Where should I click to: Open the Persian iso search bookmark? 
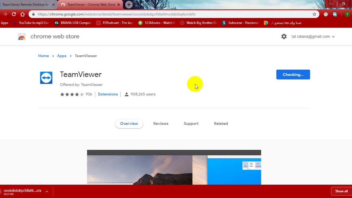[282, 23]
